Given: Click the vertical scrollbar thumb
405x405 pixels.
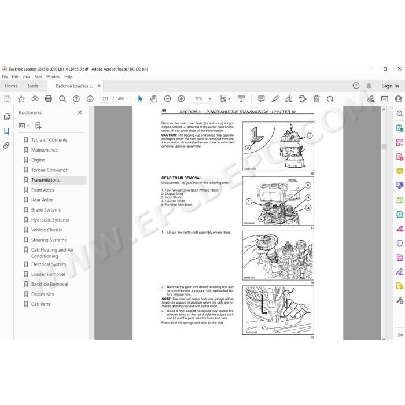Looking at the screenshot, I should tap(384, 146).
